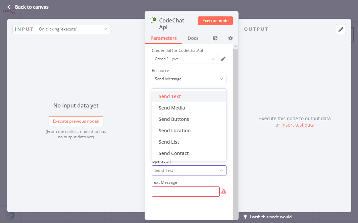Collapse the Operation Send Text dropdown
Image resolution: width=358 pixels, height=223 pixels.
coord(189,170)
